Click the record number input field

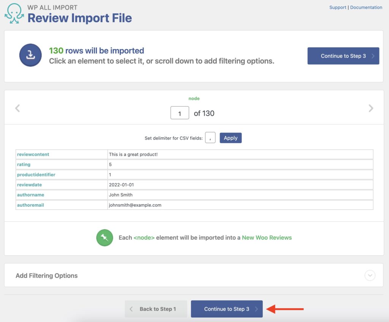pyautogui.click(x=179, y=113)
